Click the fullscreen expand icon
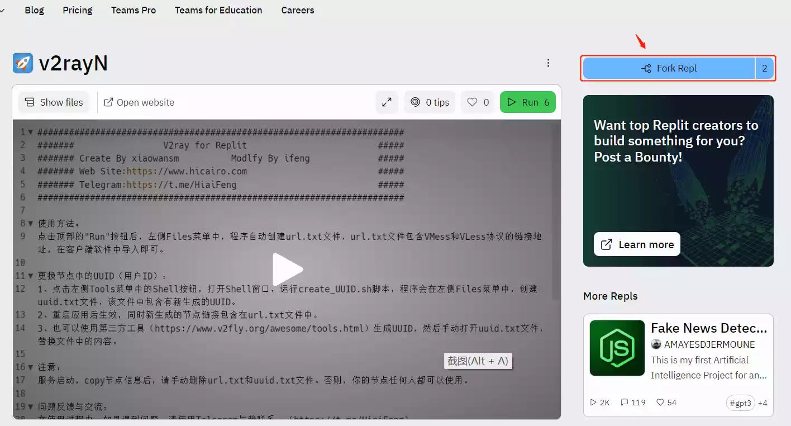Image resolution: width=791 pixels, height=426 pixels. click(387, 102)
